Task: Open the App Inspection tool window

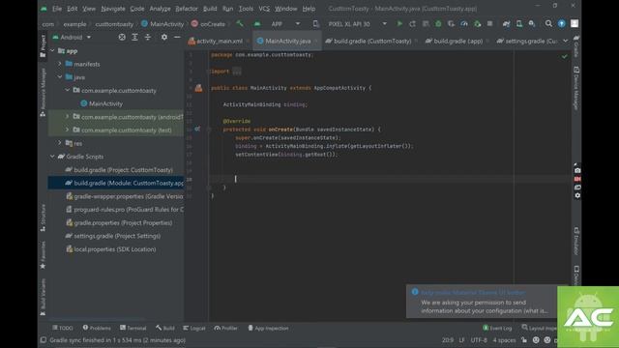Action: (268, 328)
